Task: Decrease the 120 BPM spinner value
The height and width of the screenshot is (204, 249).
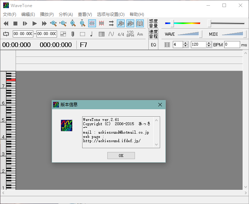Action: point(209,46)
